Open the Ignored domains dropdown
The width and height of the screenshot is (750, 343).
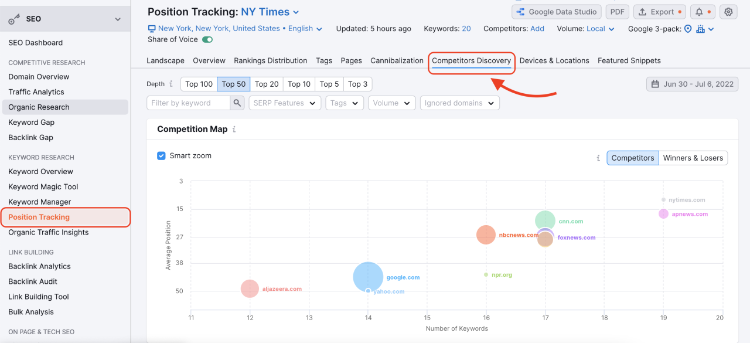[x=460, y=103]
